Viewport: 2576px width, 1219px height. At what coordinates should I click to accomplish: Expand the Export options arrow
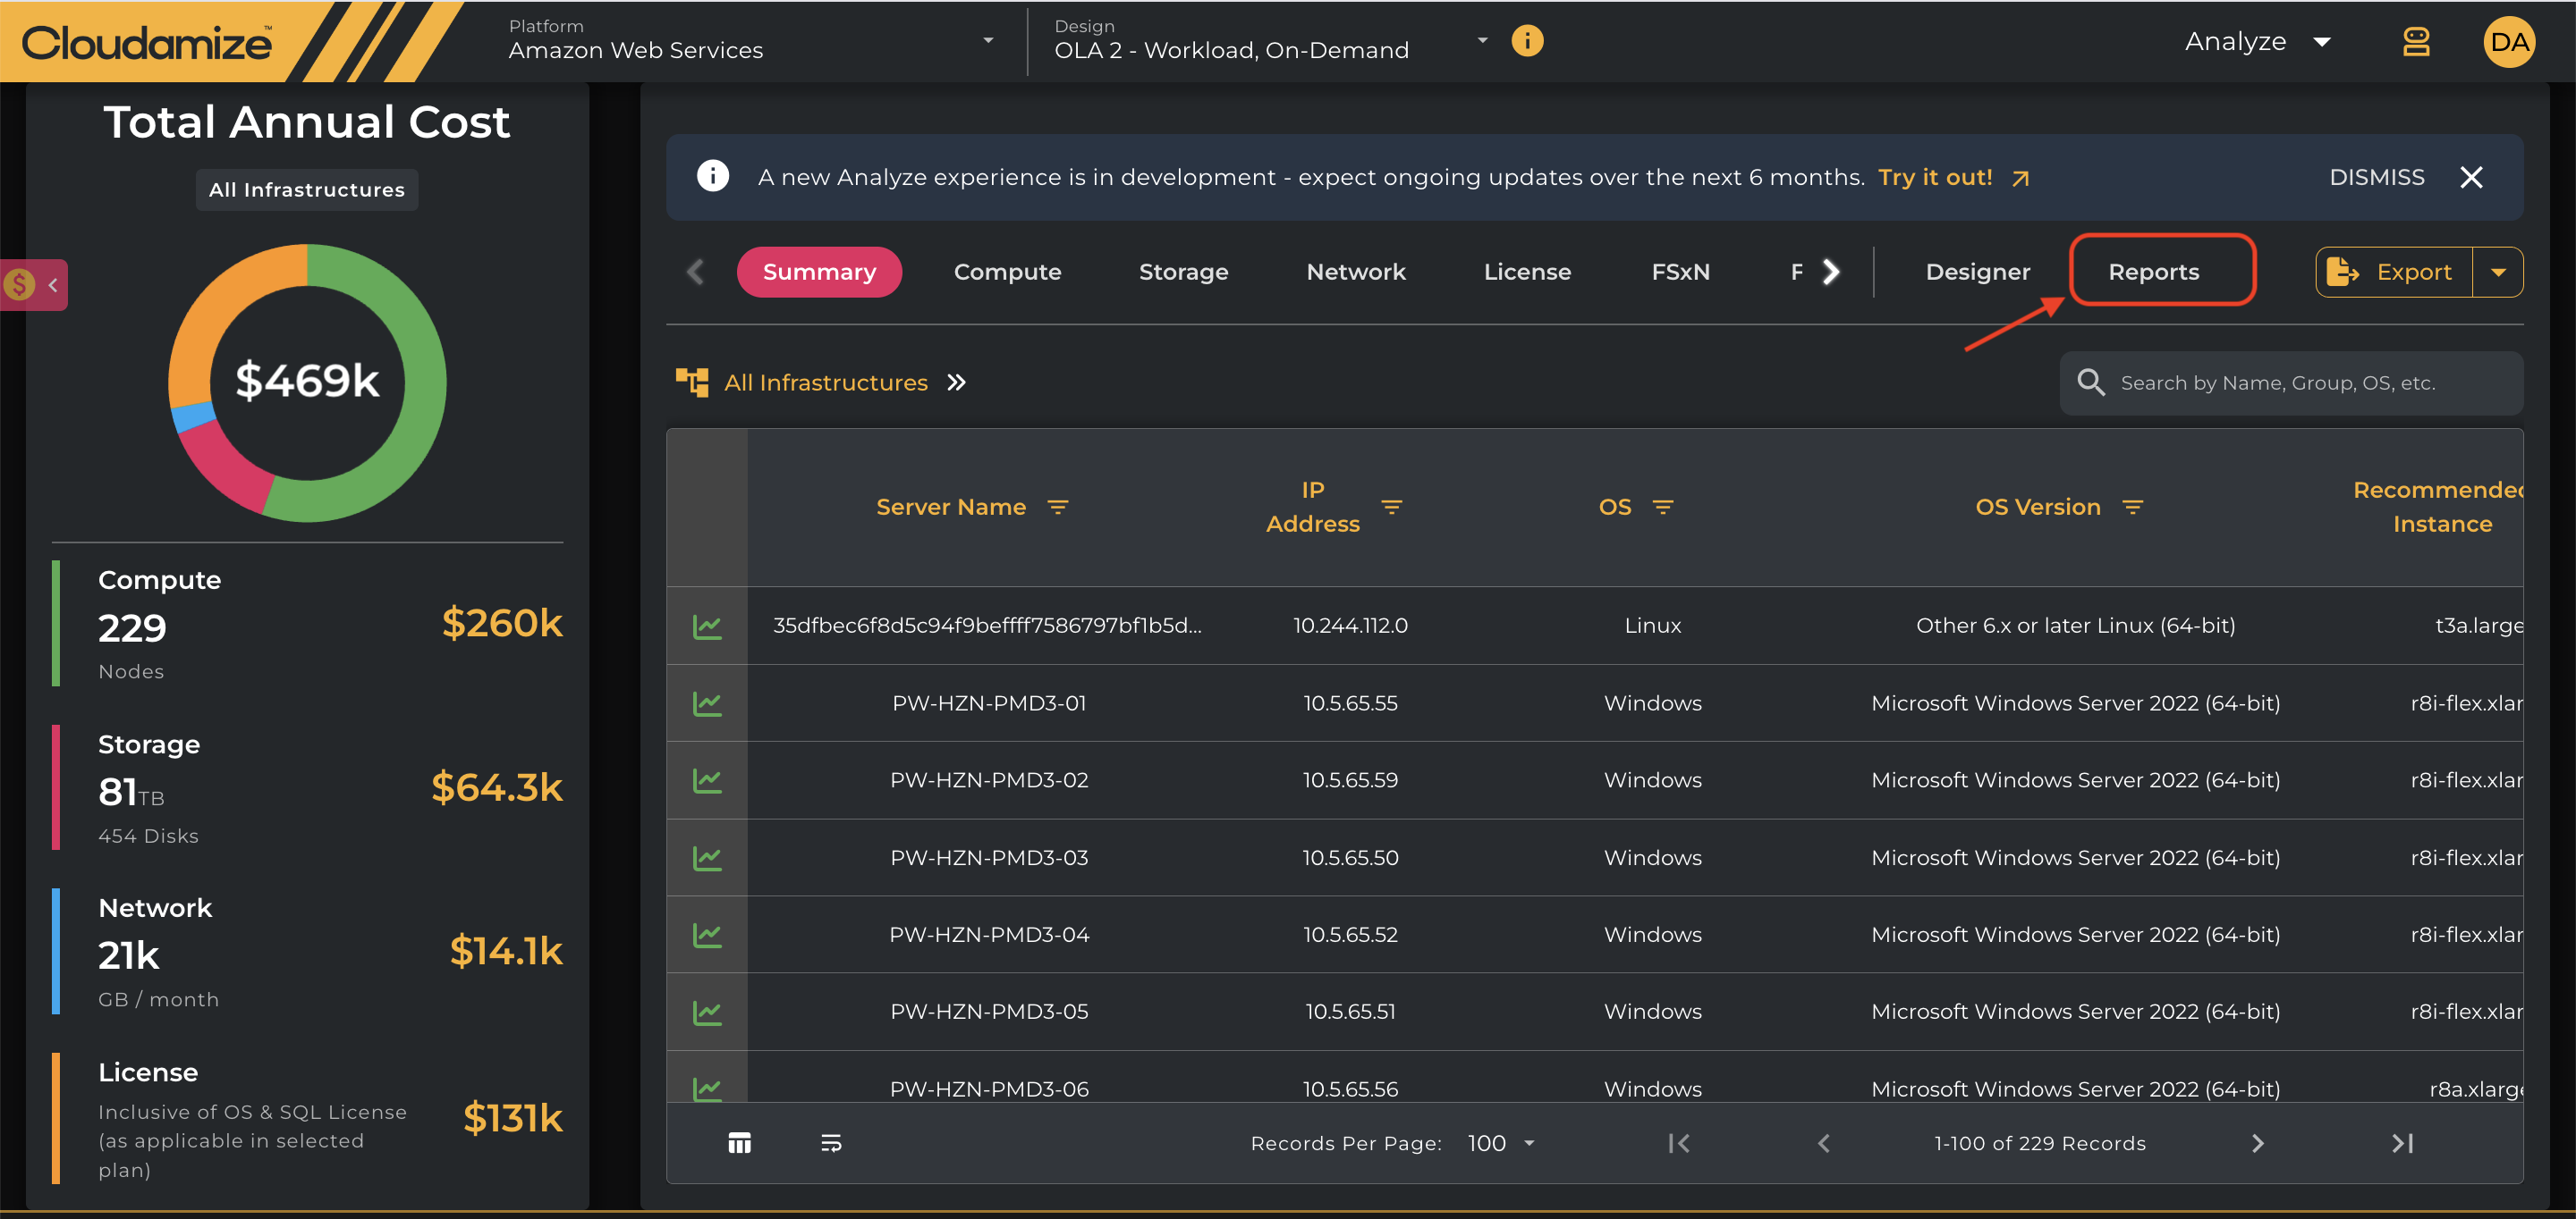tap(2498, 273)
